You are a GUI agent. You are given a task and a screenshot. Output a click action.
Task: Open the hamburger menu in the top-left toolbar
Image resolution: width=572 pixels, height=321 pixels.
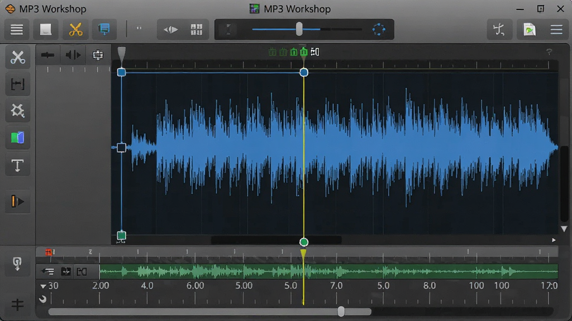coord(16,30)
